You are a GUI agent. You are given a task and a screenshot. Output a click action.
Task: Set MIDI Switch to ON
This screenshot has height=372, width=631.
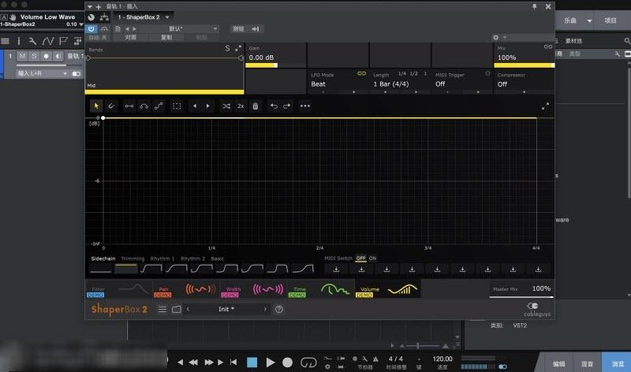372,259
